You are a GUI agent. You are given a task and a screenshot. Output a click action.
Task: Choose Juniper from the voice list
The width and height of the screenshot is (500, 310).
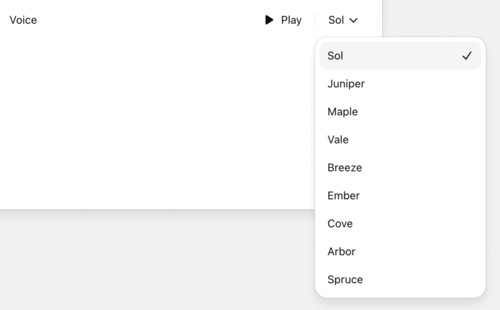tap(400, 84)
